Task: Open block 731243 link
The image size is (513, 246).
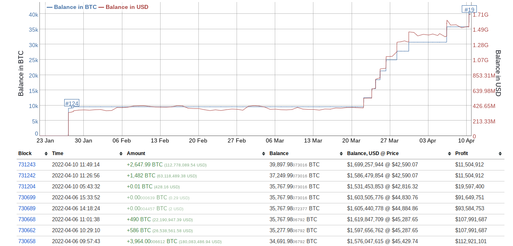Action: click(x=27, y=165)
